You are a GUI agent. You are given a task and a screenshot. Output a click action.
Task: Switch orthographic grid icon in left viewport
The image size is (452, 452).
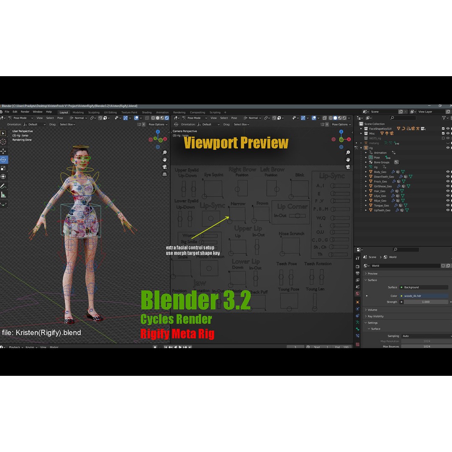pos(164,174)
